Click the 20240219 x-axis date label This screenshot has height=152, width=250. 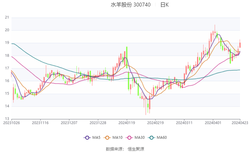coord(155,122)
